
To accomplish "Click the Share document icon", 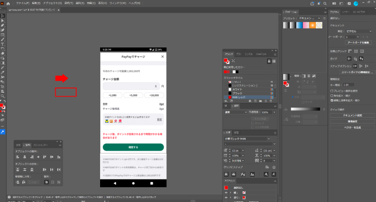I will (x=312, y=3).
